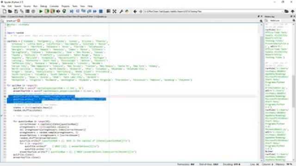Click the symbol finder '@' icon
This screenshot has height=166, width=296.
pyautogui.click(x=33, y=11)
